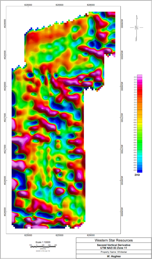Viewport: 152px width, 259px height.
Task: Select the light pink swatch atop the 2VD legend
Action: [x=140, y=76]
